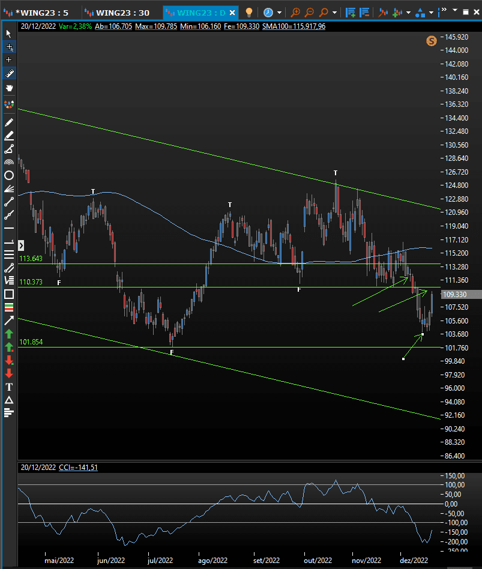Select the green-red zones tool
The width and height of the screenshot is (482, 569).
coord(9,307)
